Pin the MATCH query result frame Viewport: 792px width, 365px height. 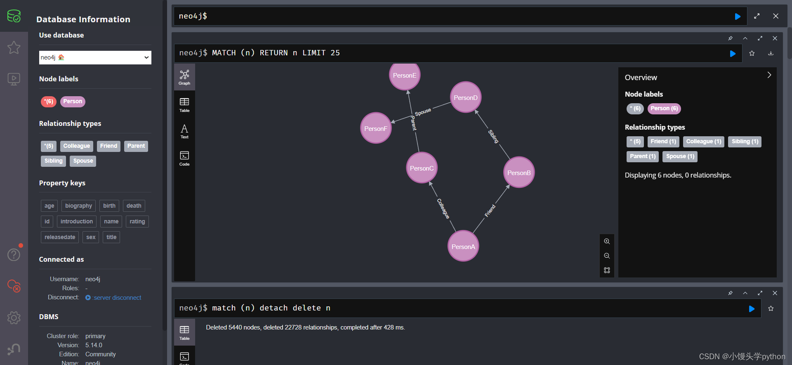(x=730, y=38)
